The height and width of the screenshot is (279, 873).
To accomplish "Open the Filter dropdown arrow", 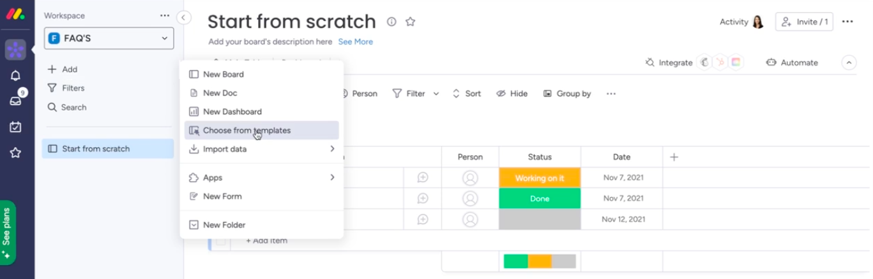I will coord(436,94).
